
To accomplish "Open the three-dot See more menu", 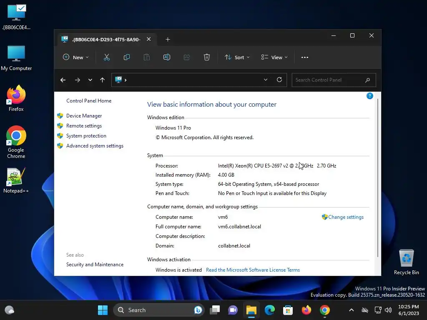I will point(305,57).
